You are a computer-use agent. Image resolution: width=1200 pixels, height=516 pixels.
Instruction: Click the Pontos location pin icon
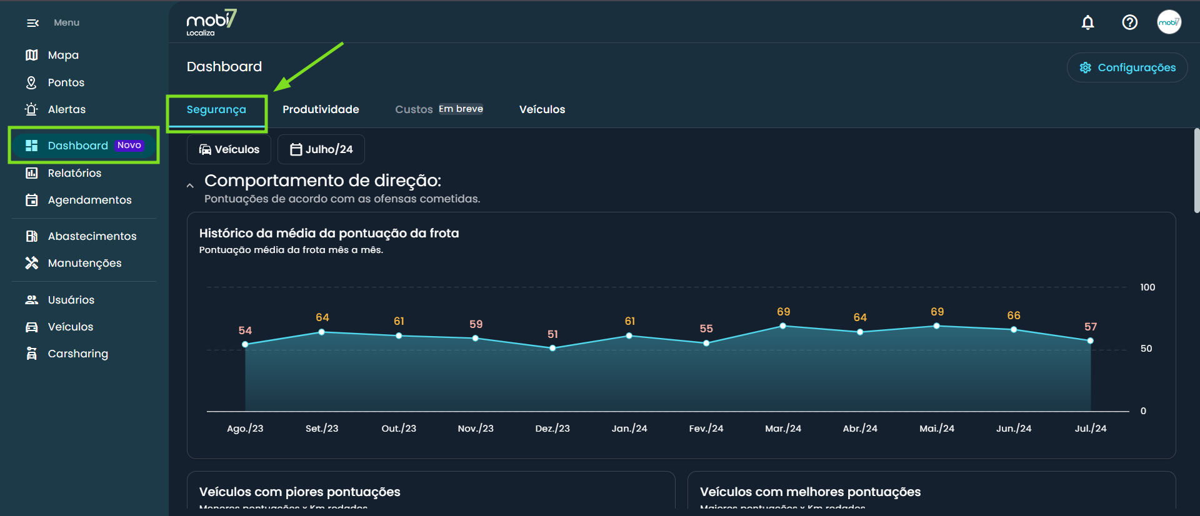click(31, 82)
